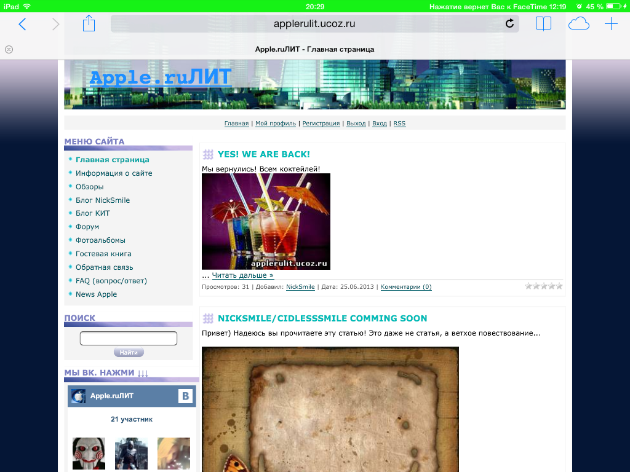
Task: Click the Выход link
Action: (356, 123)
